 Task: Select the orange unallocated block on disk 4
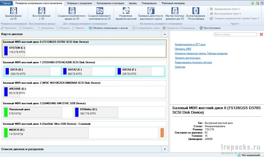(x=162, y=133)
